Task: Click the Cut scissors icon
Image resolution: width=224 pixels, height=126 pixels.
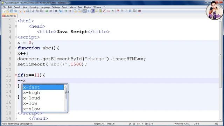Action: (33, 11)
